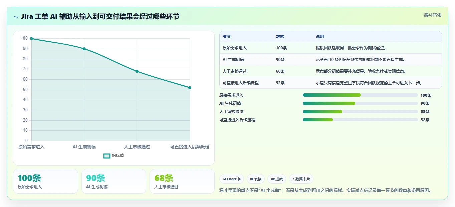The image size is (455, 207).
Task: Click description about 10 条因信息缺失
Action: (x=361, y=60)
